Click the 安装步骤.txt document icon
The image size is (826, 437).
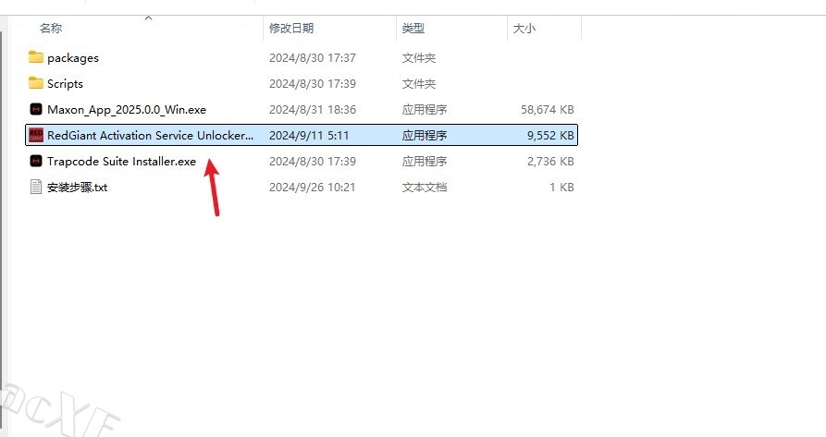point(36,187)
